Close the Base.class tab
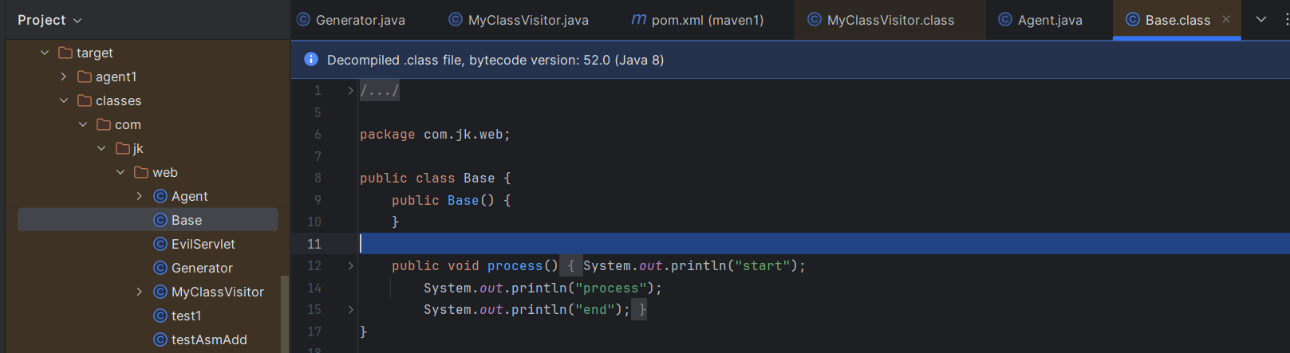Viewport: 1290px width, 353px height. click(x=1226, y=20)
